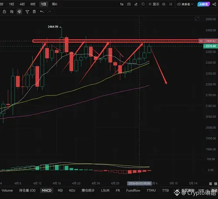Enter fullscreen chart mode
Screen dimensions: 218x199
(171, 4)
